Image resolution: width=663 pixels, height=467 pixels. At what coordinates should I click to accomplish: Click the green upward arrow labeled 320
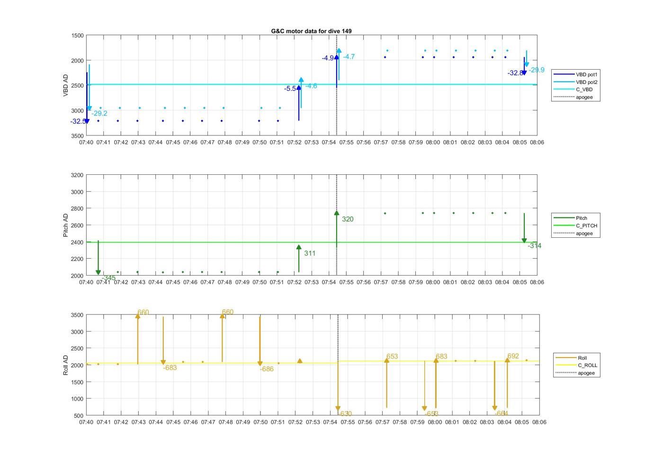tap(337, 229)
